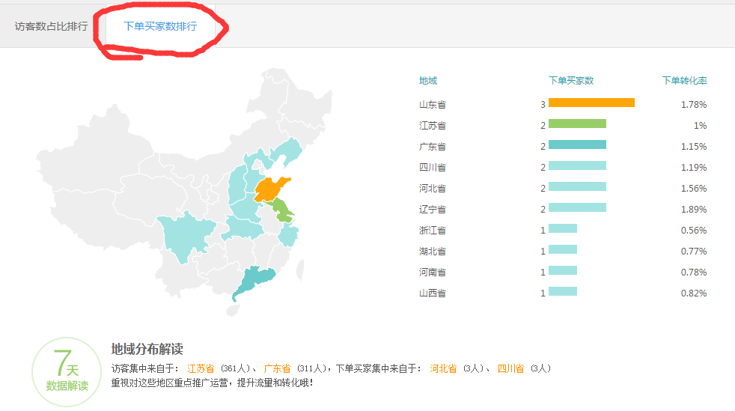Select 四川省 row label in table
Viewport: 735px width, 411px height.
click(x=433, y=167)
